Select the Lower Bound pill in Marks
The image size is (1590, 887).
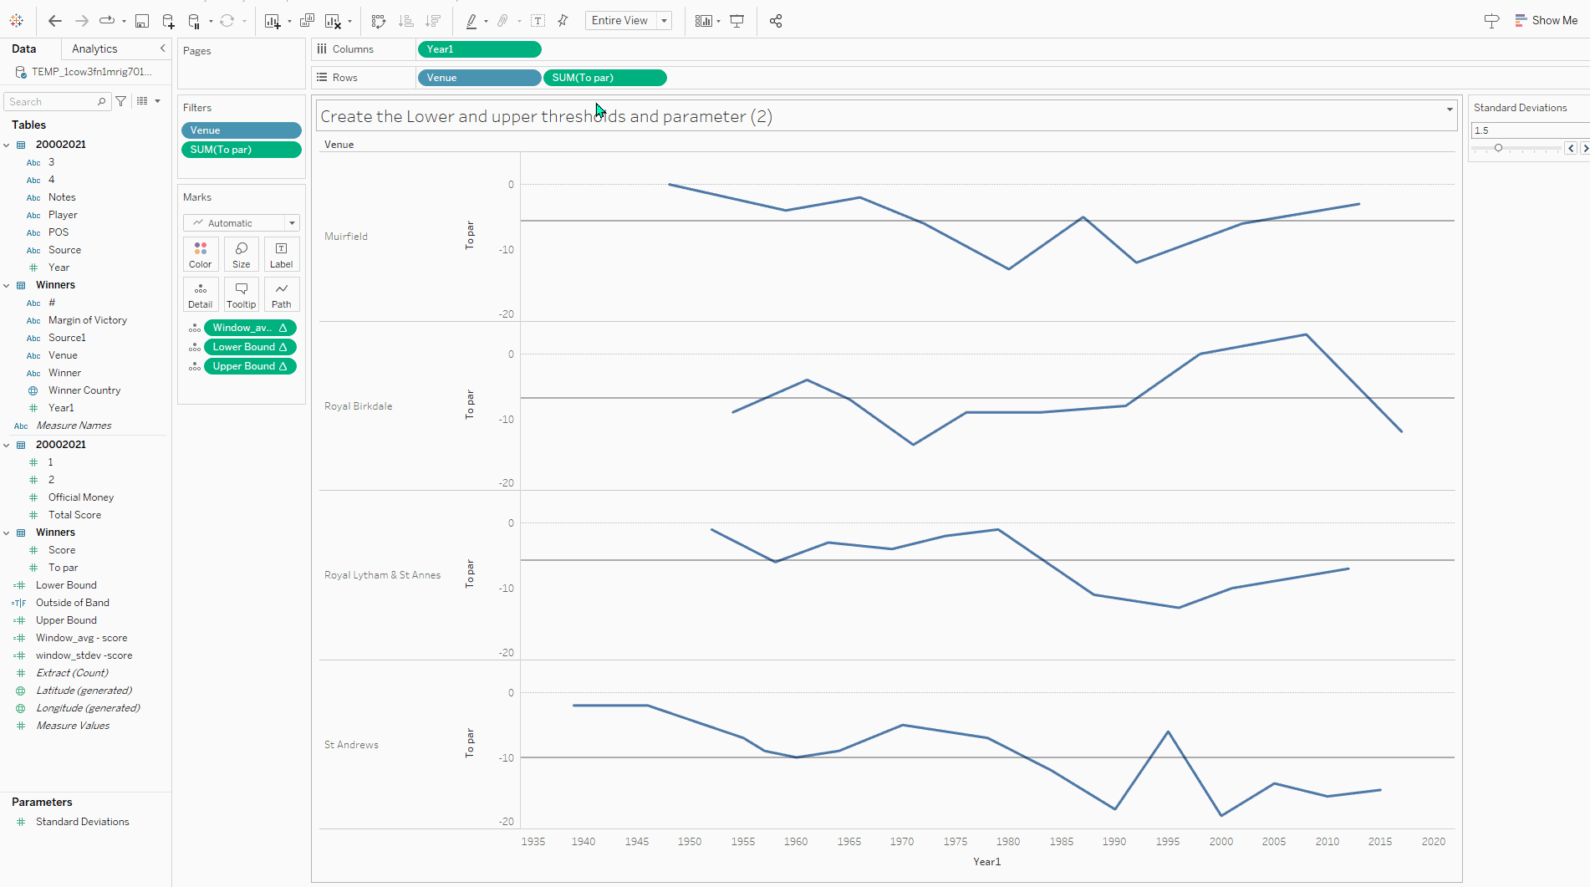coord(250,347)
